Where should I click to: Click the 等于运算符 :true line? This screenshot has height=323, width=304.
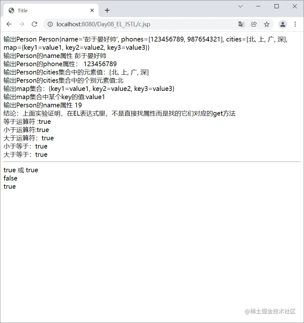click(27, 122)
